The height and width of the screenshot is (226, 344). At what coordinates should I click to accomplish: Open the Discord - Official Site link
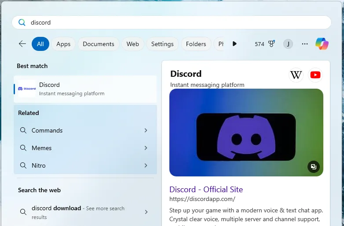click(206, 190)
